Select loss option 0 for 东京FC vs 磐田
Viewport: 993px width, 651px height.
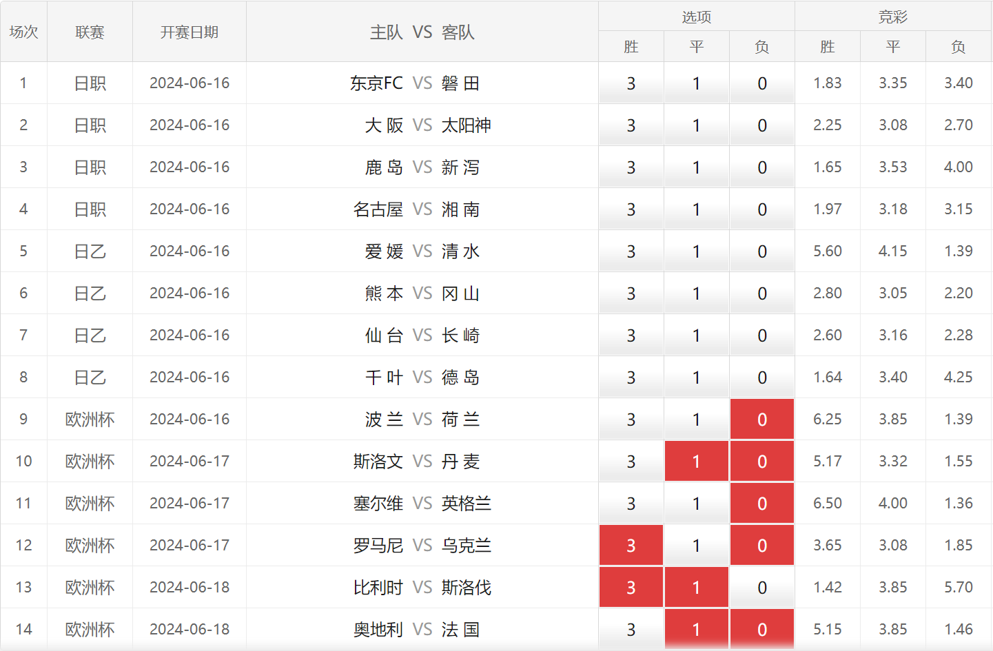762,83
